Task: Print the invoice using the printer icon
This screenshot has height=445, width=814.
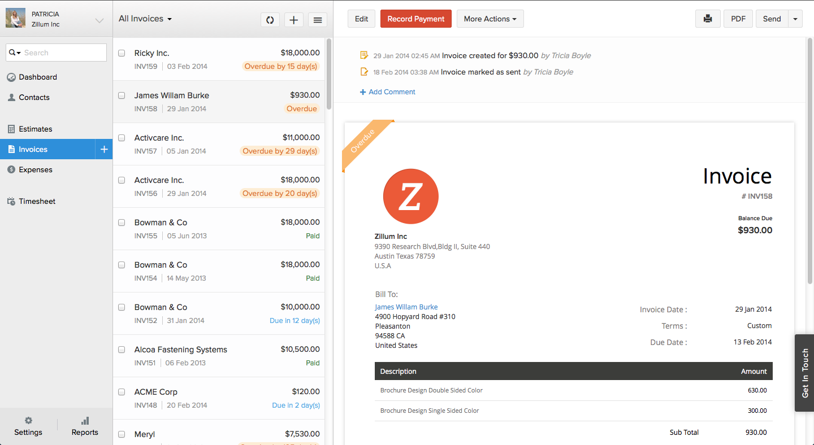Action: (708, 18)
